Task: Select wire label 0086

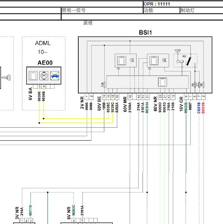Action: (91, 106)
